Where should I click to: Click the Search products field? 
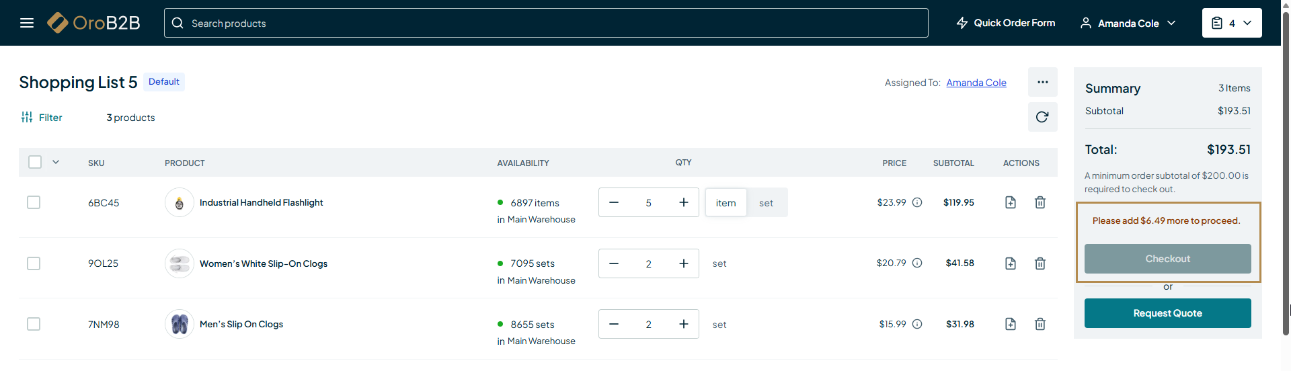pyautogui.click(x=546, y=23)
